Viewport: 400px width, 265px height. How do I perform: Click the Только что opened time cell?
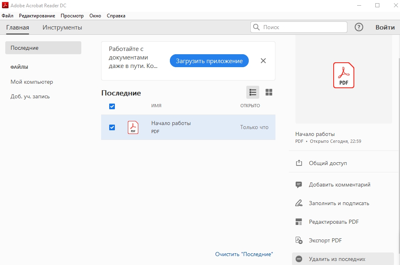click(254, 127)
